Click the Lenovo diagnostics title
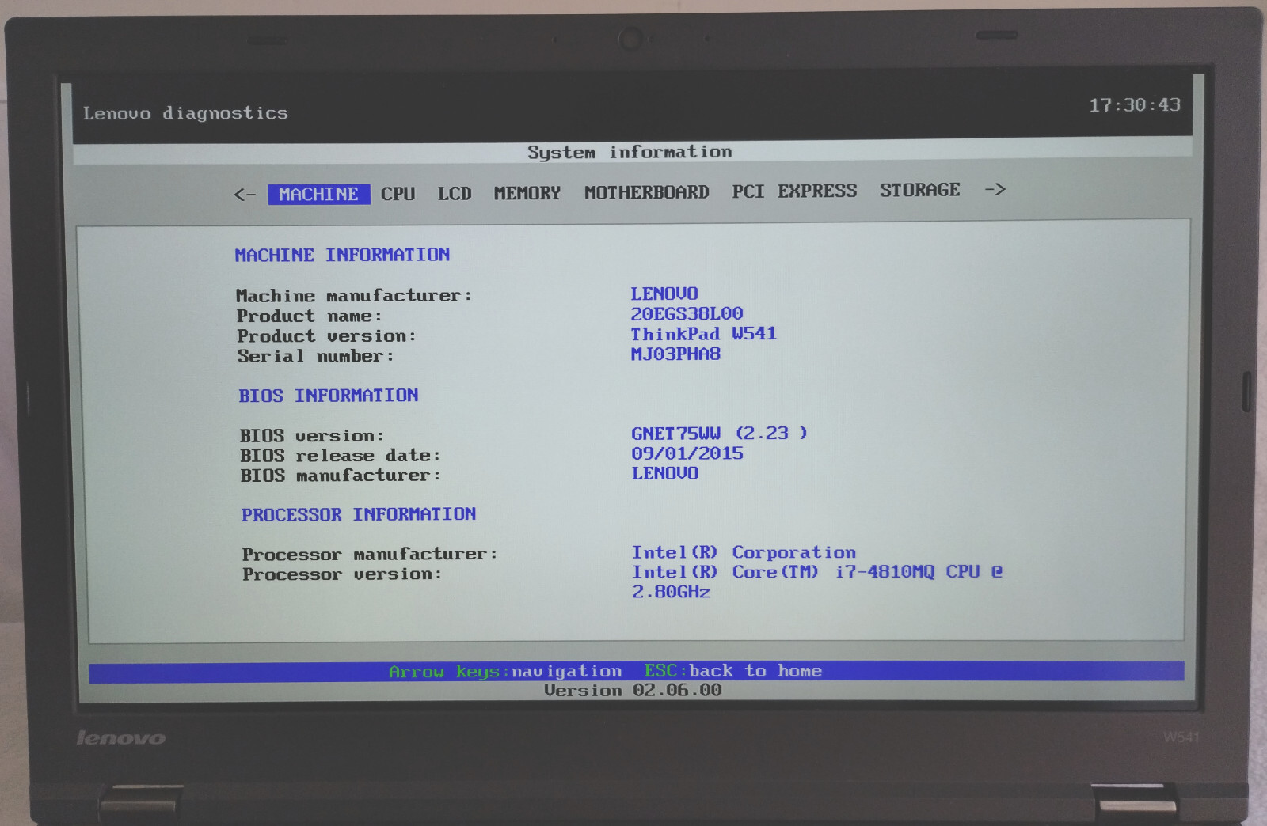The image size is (1267, 826). (x=185, y=113)
